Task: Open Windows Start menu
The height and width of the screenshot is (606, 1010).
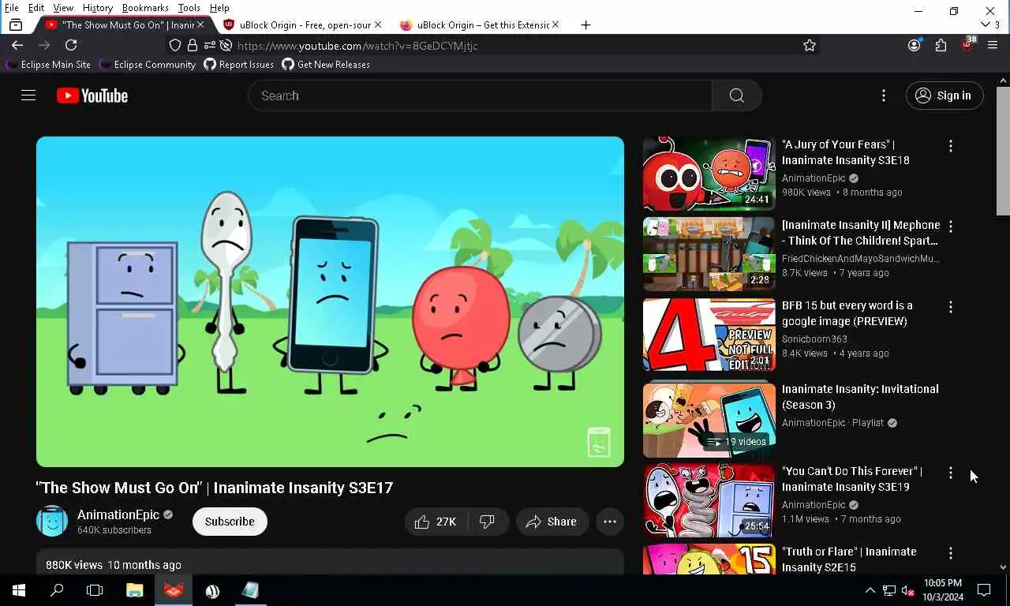Action: point(19,590)
